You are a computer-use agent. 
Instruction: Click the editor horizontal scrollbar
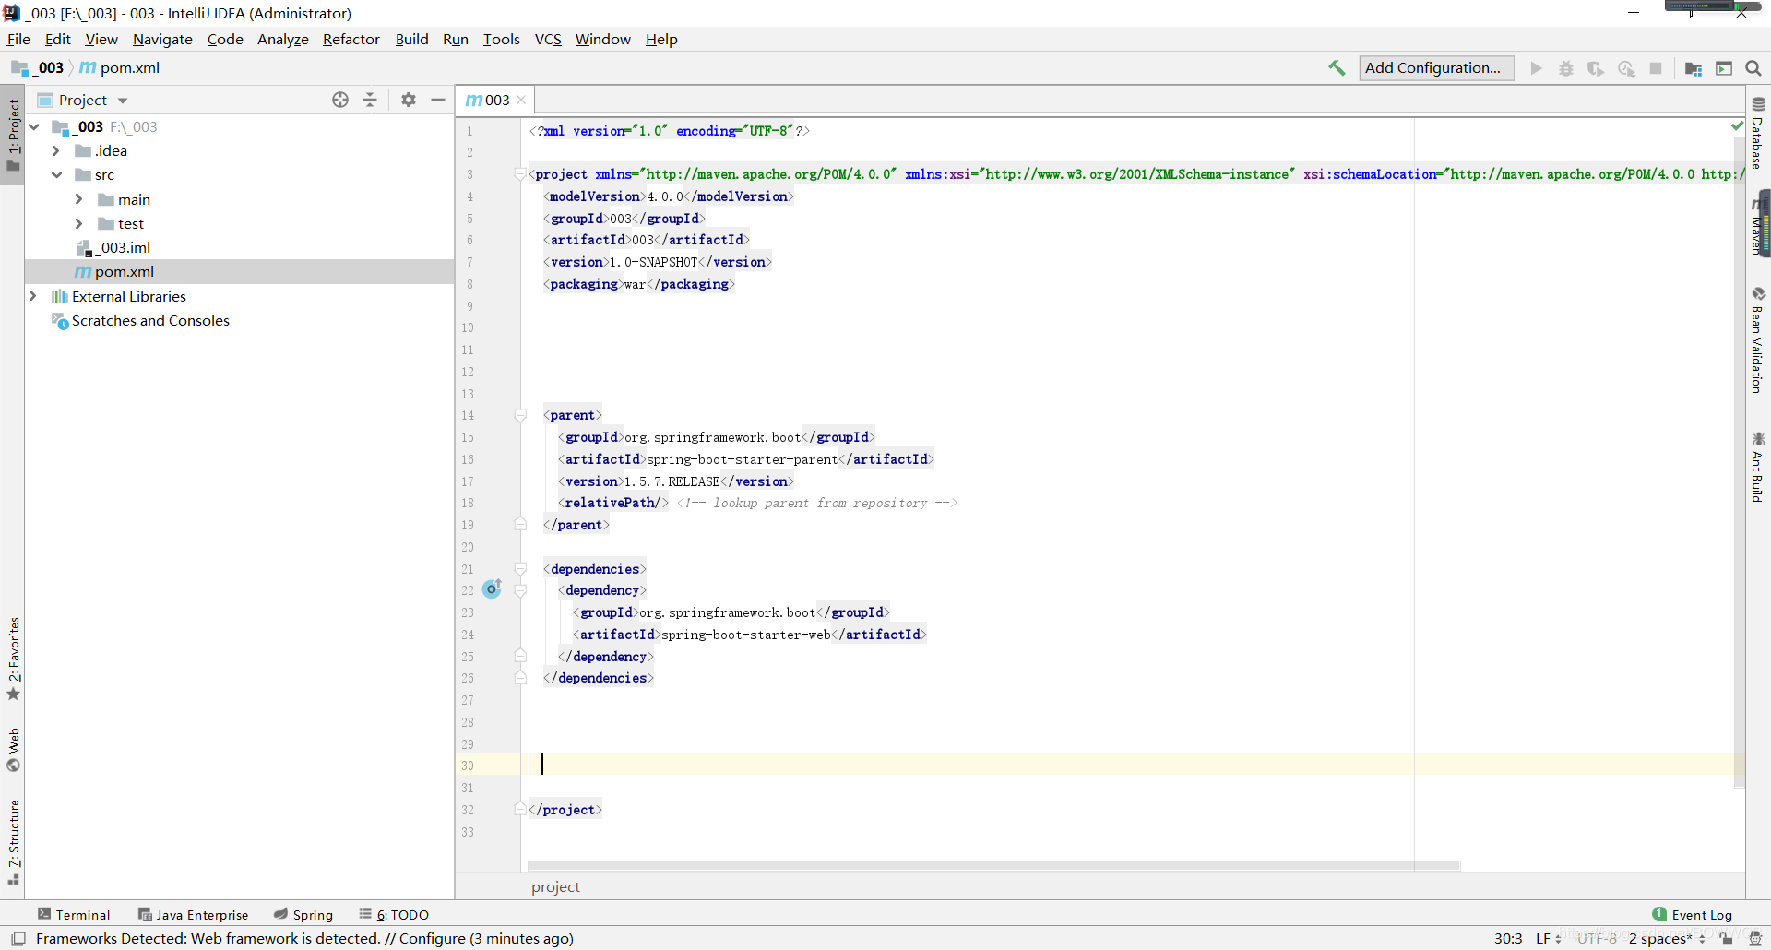993,865
